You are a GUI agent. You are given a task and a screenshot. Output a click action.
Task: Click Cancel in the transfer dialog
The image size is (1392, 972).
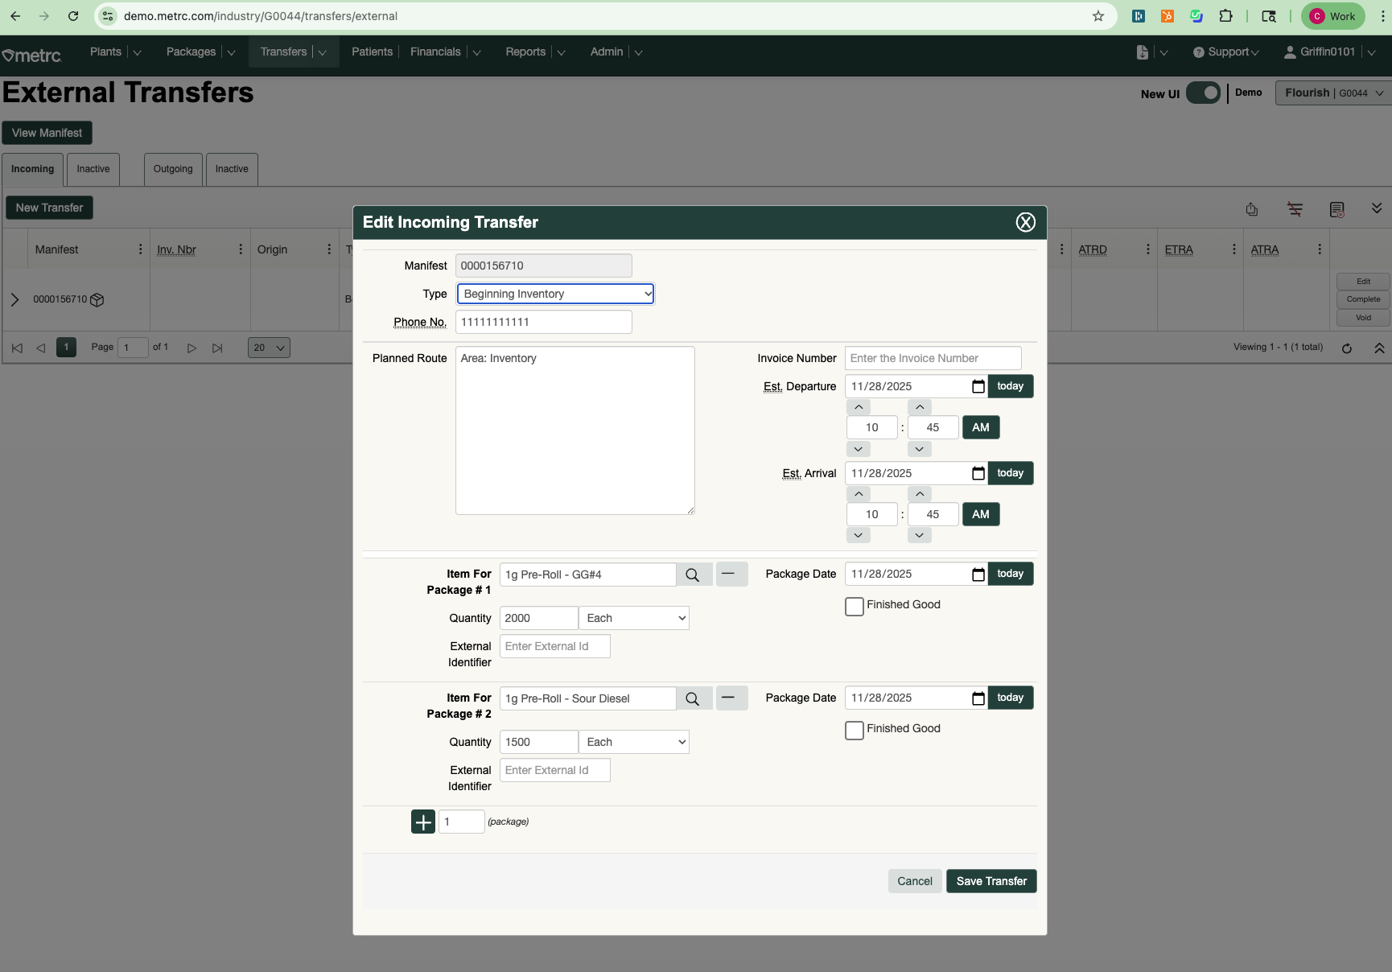(914, 881)
